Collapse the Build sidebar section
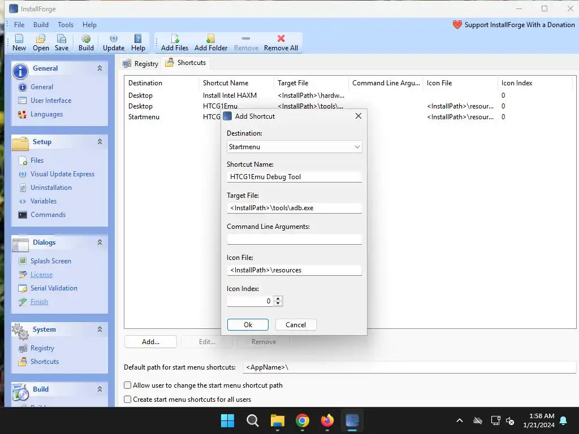 (x=100, y=389)
